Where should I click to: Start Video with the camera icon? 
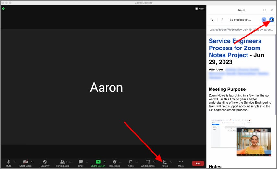tap(26, 163)
